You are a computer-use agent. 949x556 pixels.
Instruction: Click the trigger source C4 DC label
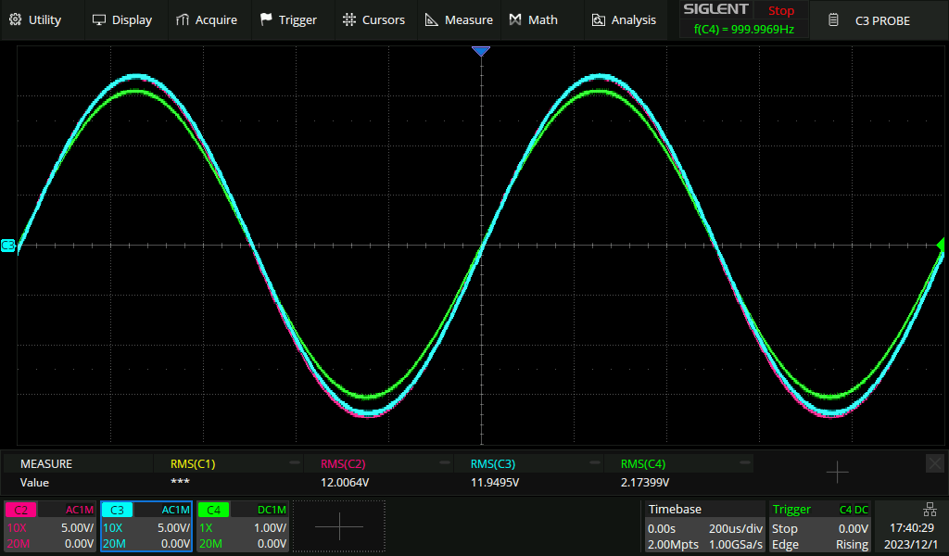854,510
